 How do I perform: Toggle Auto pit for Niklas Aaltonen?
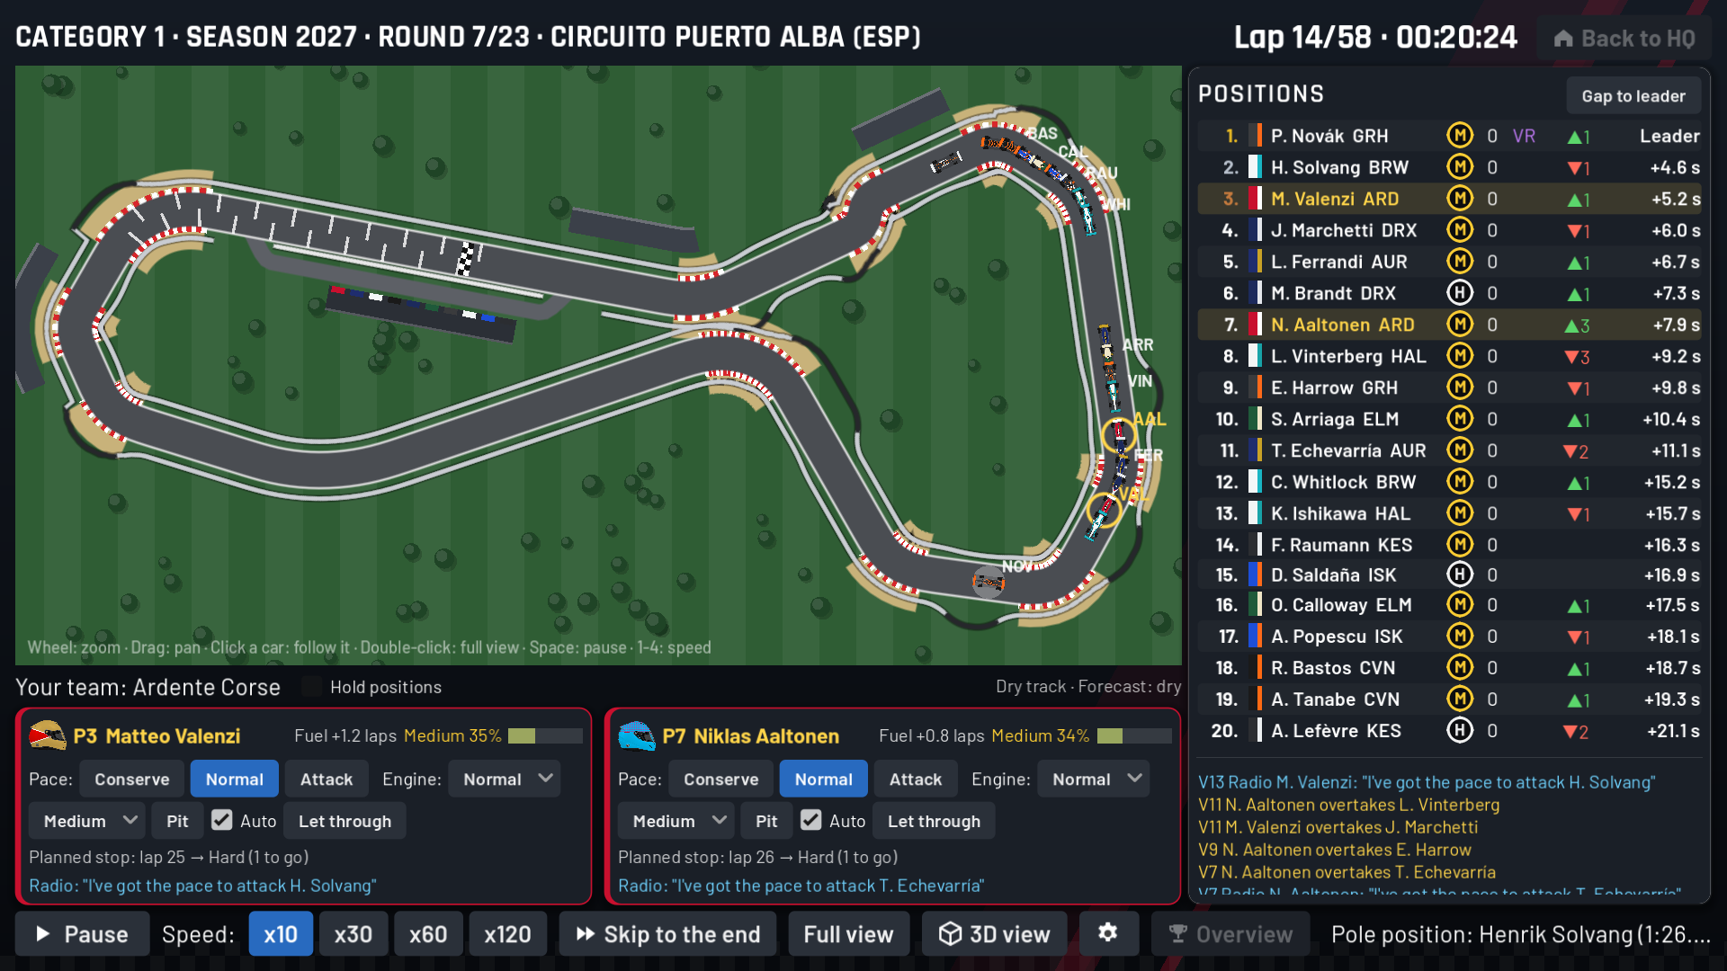pos(811,820)
